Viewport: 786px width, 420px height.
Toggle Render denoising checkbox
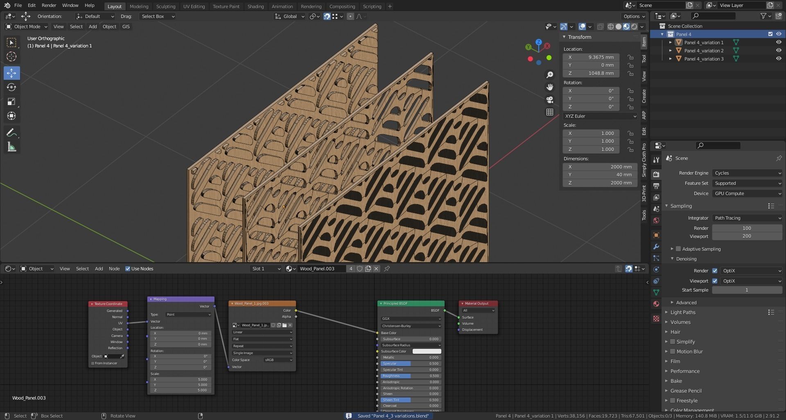click(x=715, y=271)
